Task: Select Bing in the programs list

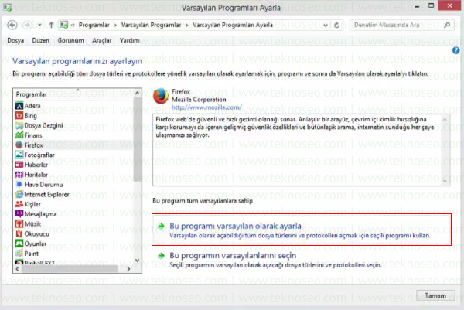Action: pos(73,115)
